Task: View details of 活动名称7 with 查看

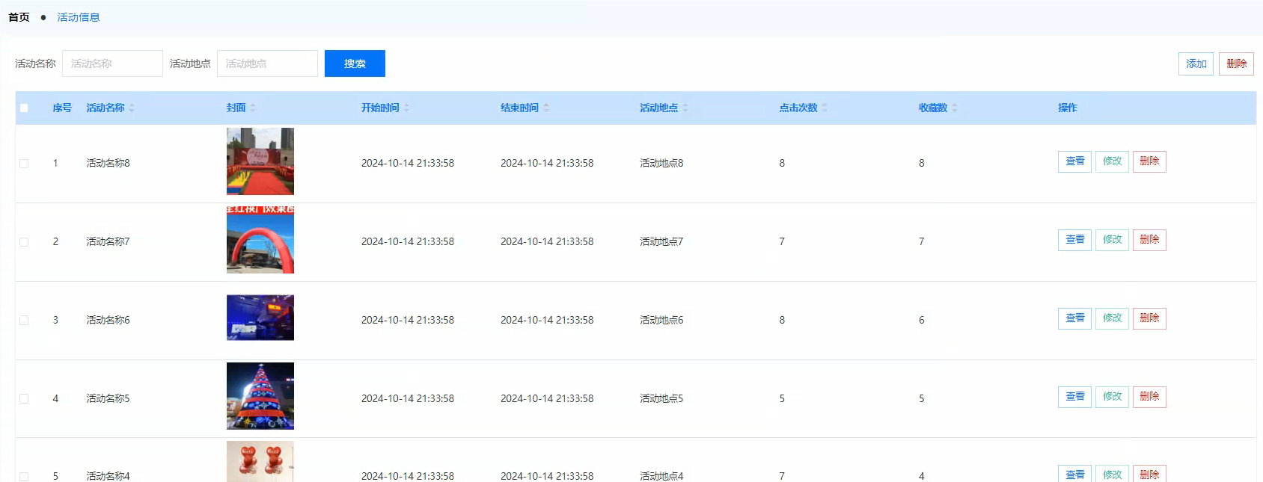Action: click(1074, 240)
